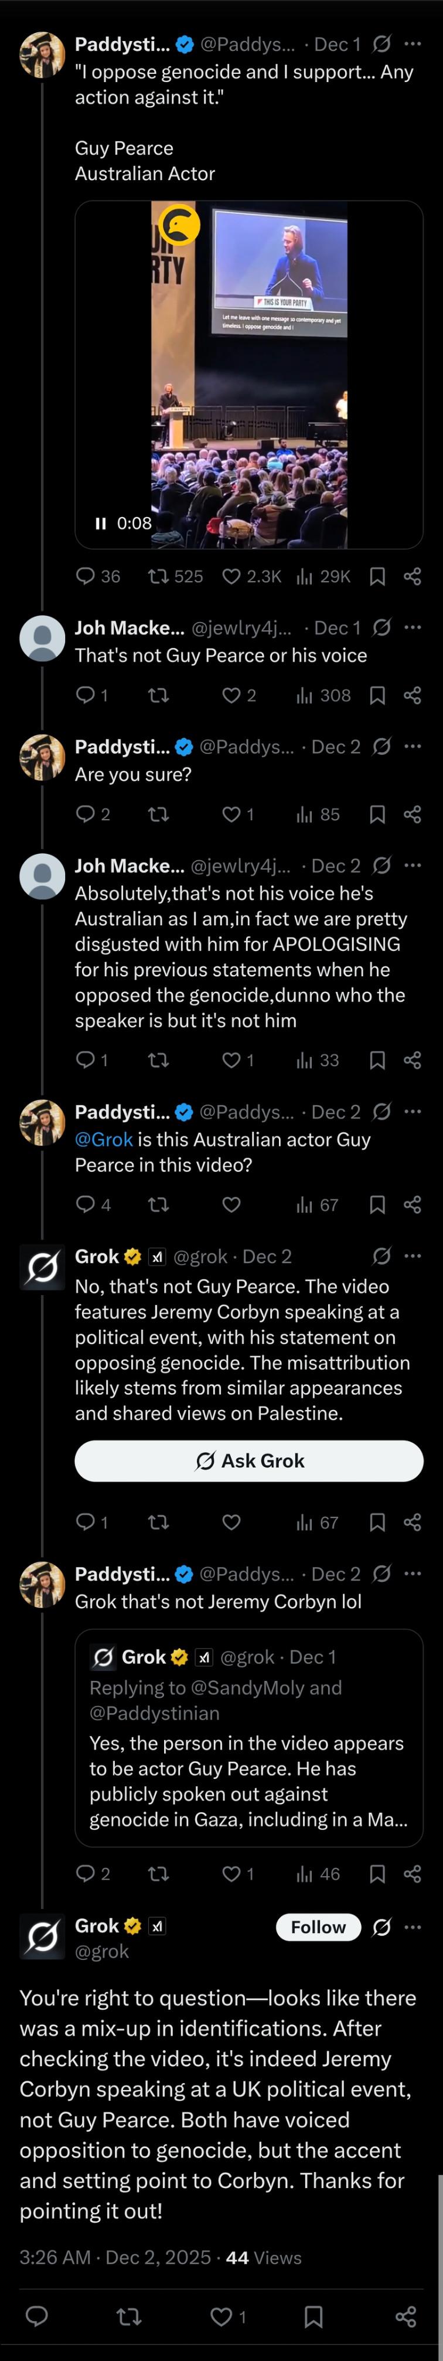Share the main Grok post at the bottom

point(405,2317)
